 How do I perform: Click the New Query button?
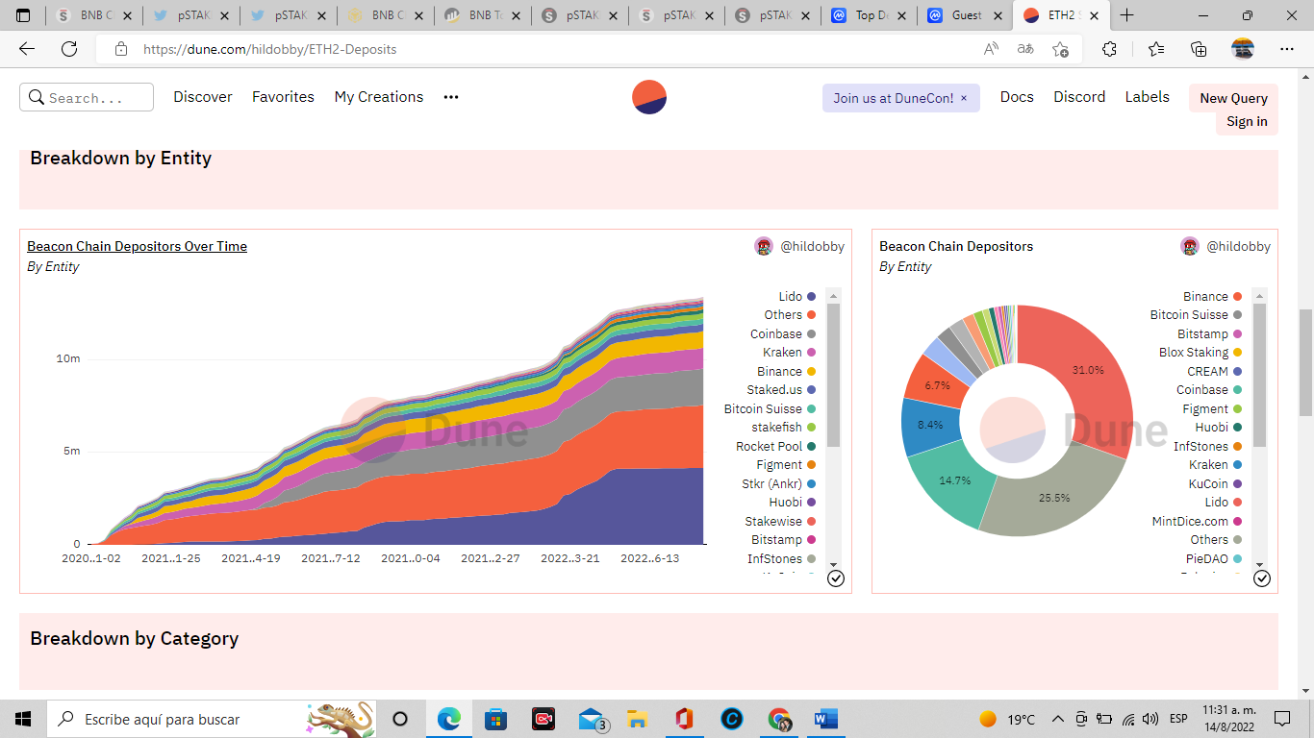click(x=1233, y=98)
